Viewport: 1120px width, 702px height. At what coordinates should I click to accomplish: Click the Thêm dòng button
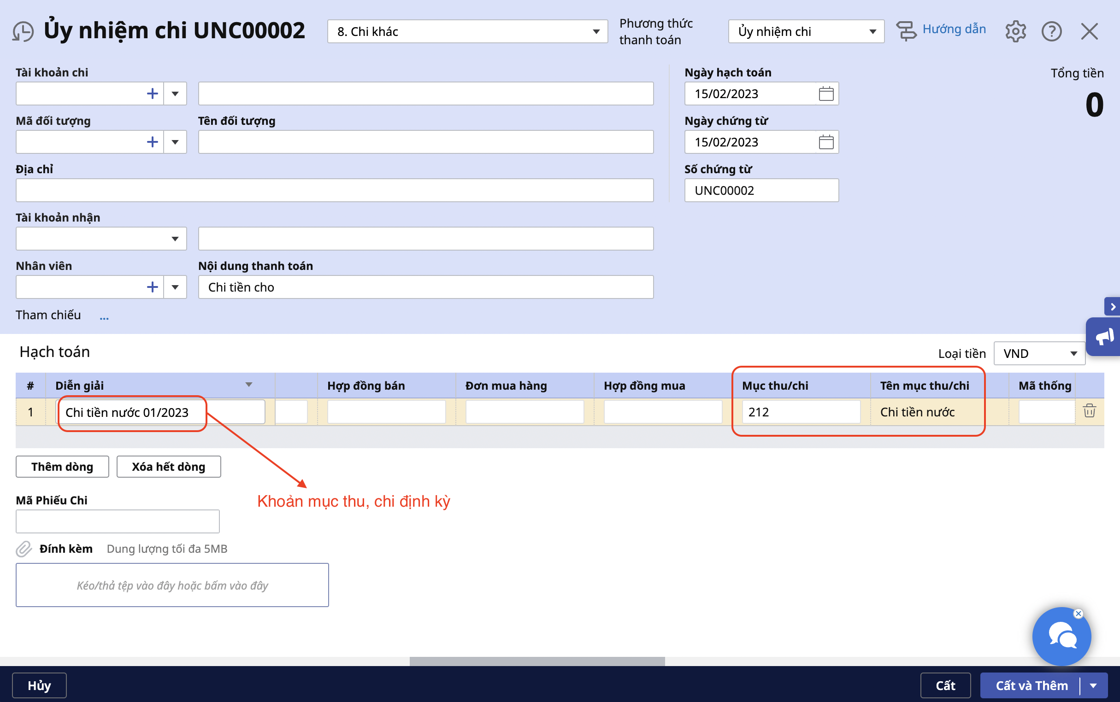(62, 467)
